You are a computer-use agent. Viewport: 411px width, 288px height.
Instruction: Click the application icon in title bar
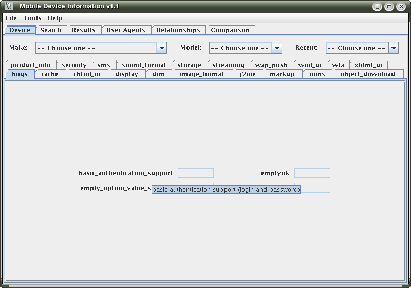click(9, 6)
